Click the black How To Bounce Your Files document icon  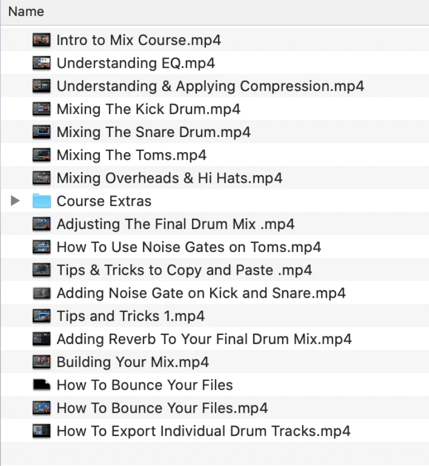(x=41, y=385)
